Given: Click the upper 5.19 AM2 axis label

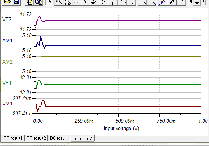Looking at the screenshot, I should pos(27,57).
